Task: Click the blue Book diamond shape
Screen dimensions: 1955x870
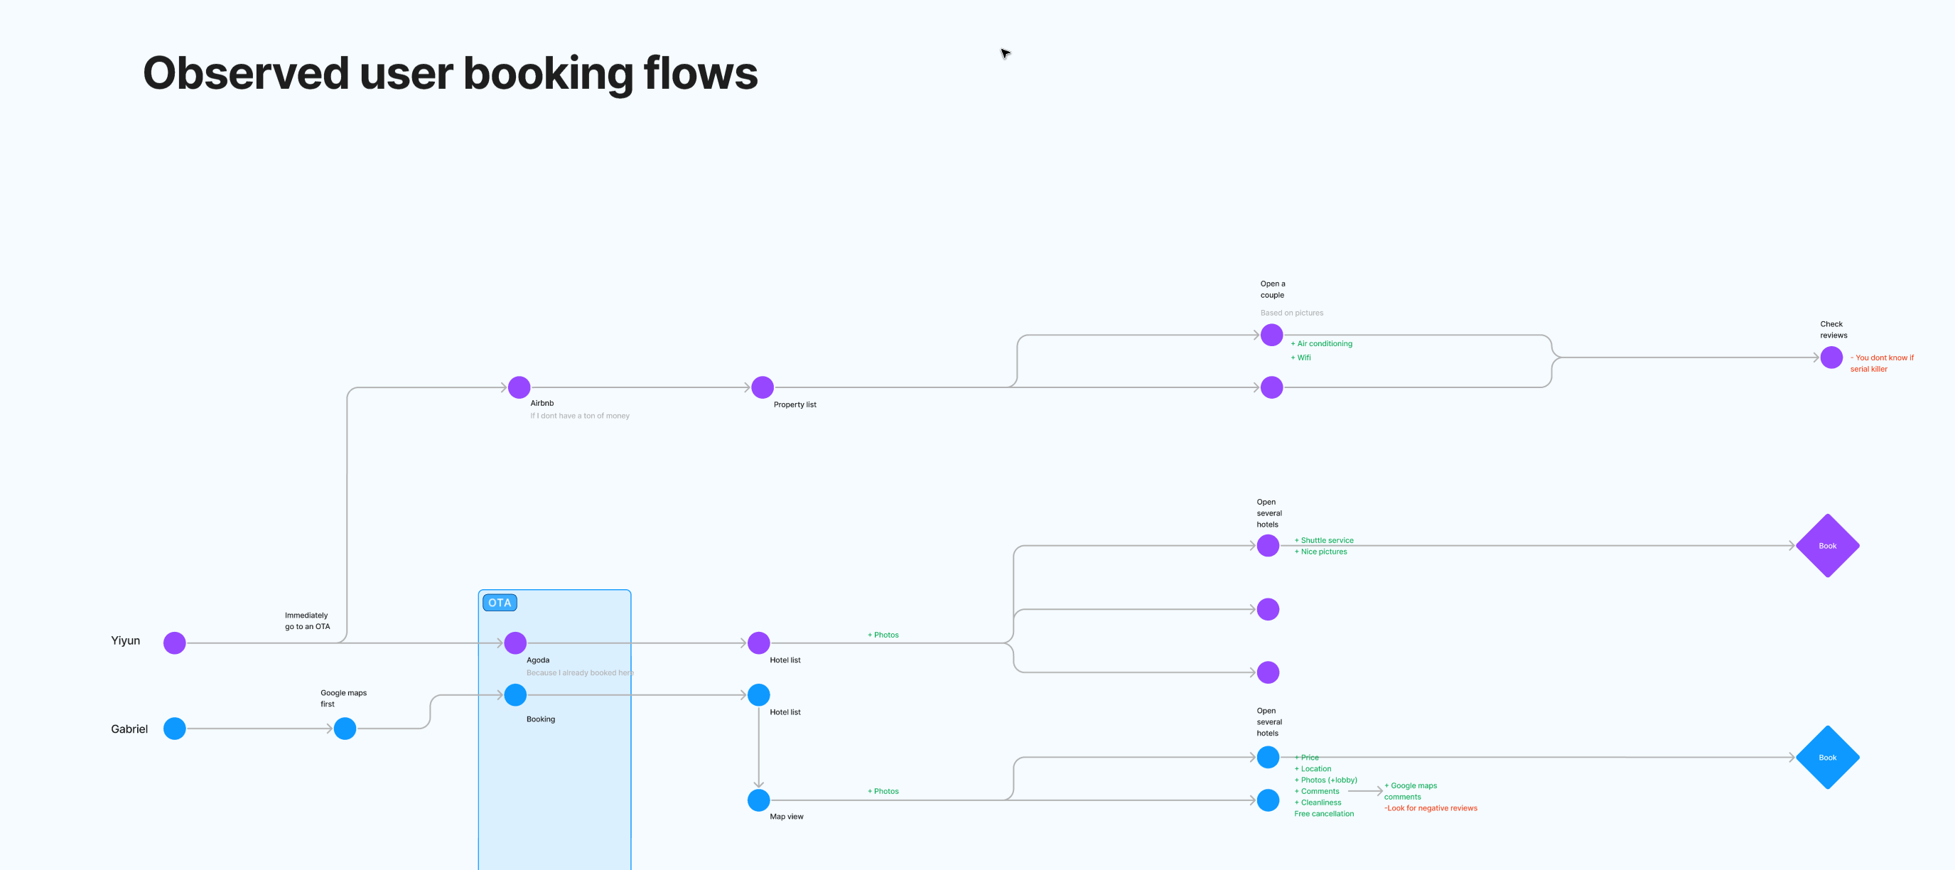Action: tap(1829, 757)
